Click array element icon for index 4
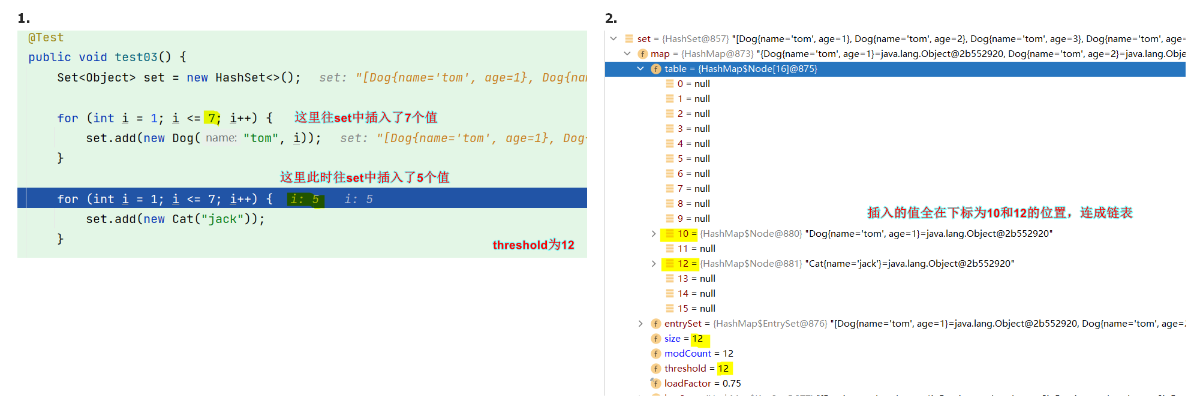Viewport: 1203px width, 413px height. pos(670,143)
